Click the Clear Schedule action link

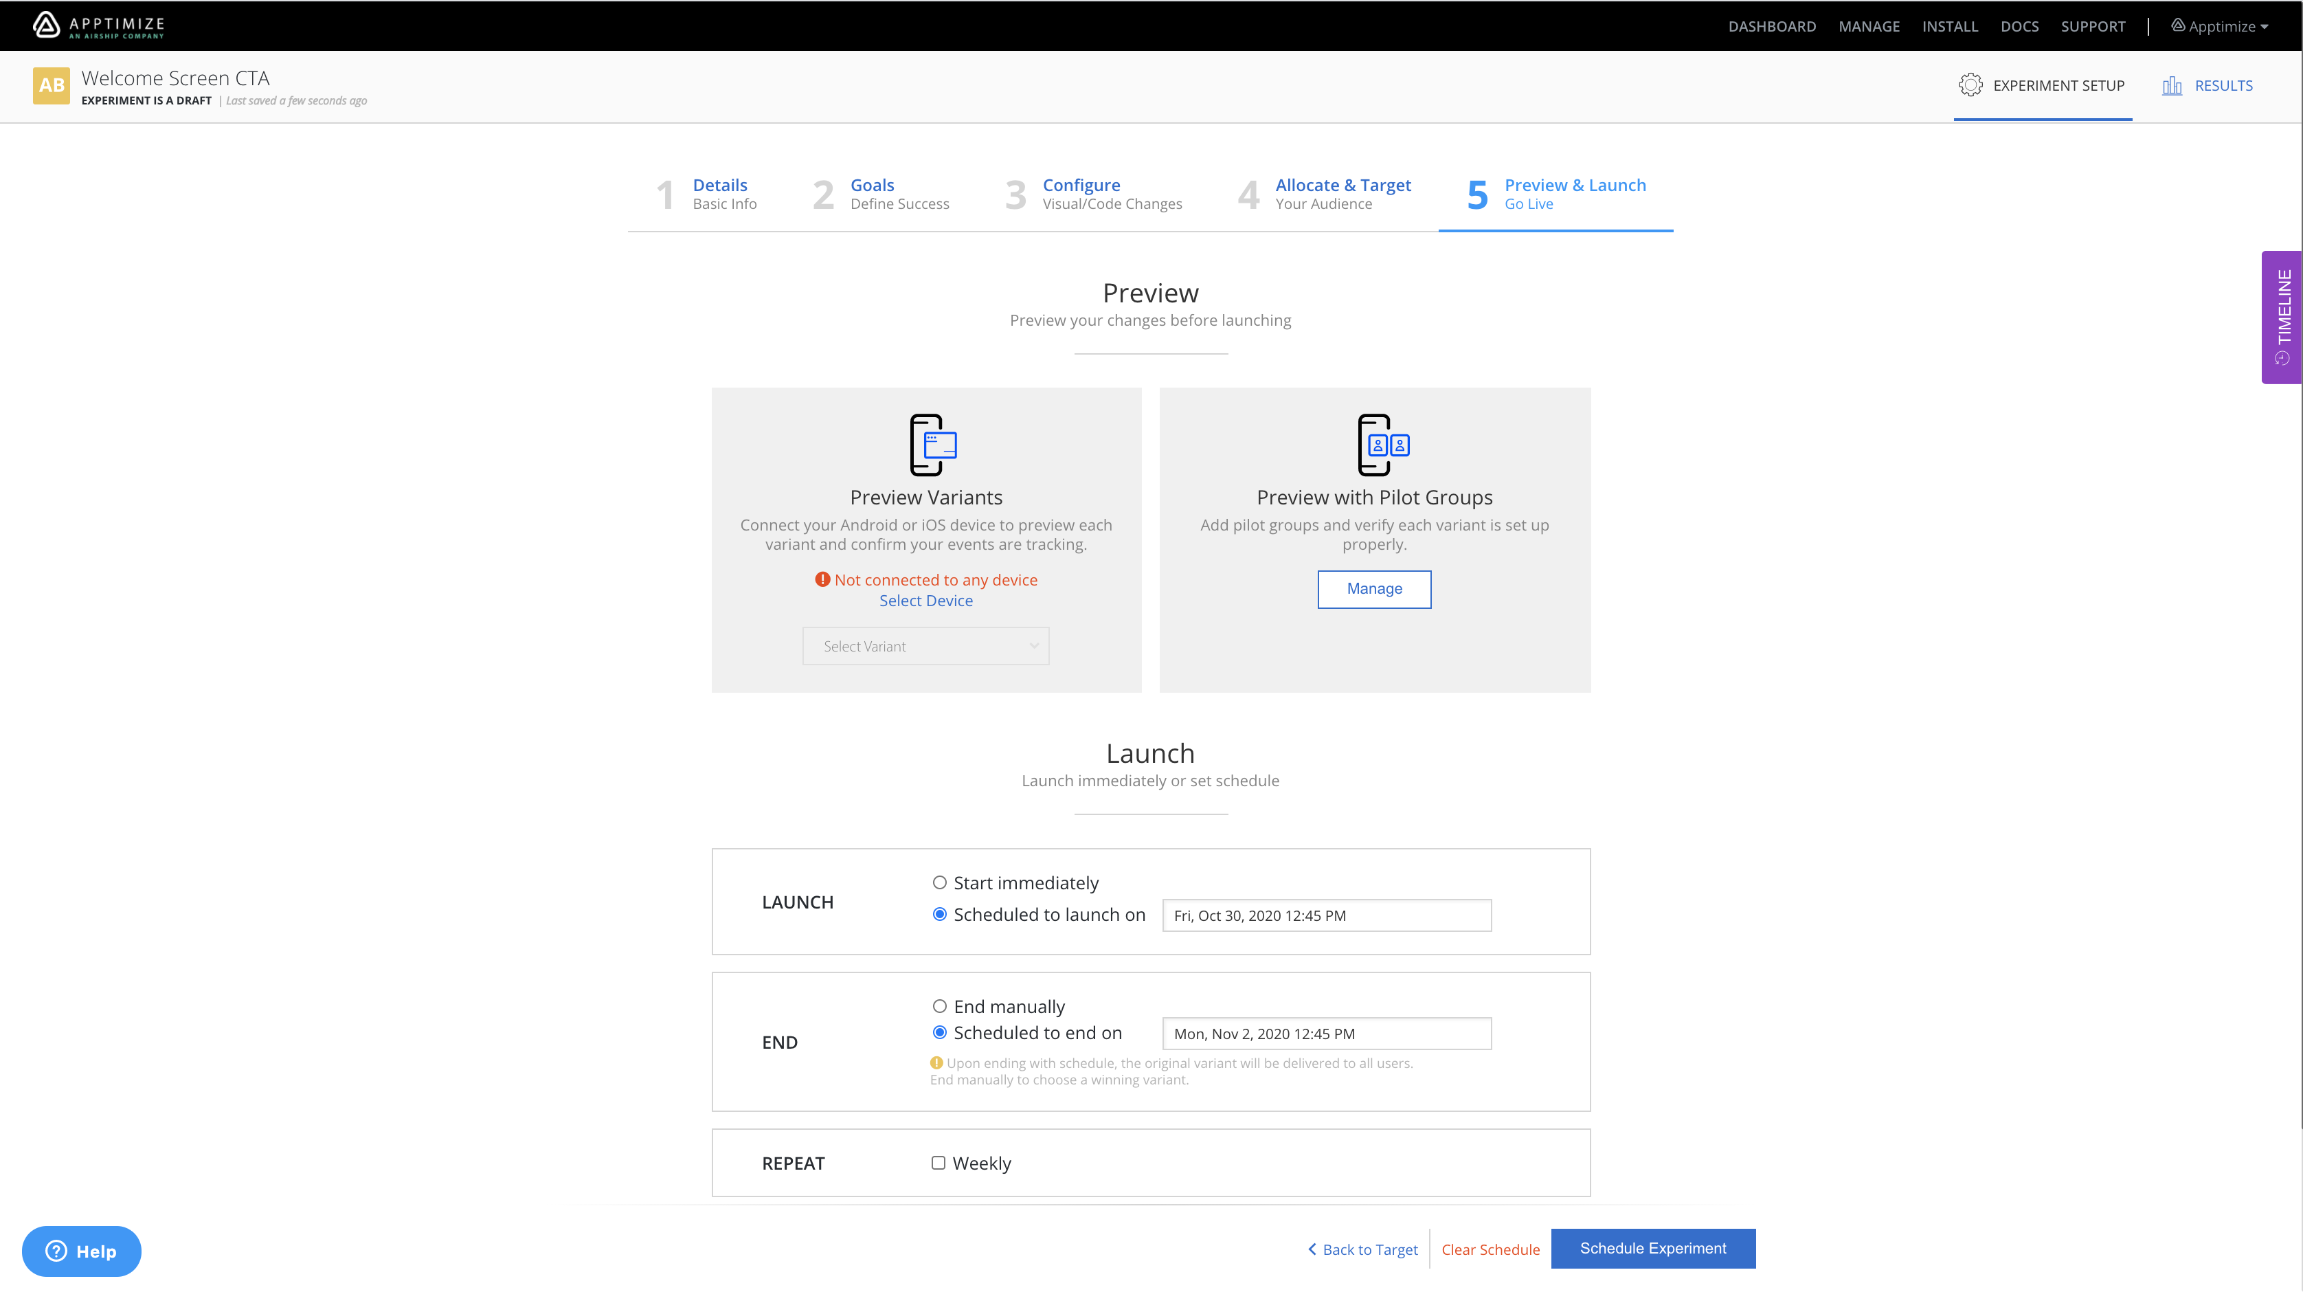(x=1490, y=1249)
